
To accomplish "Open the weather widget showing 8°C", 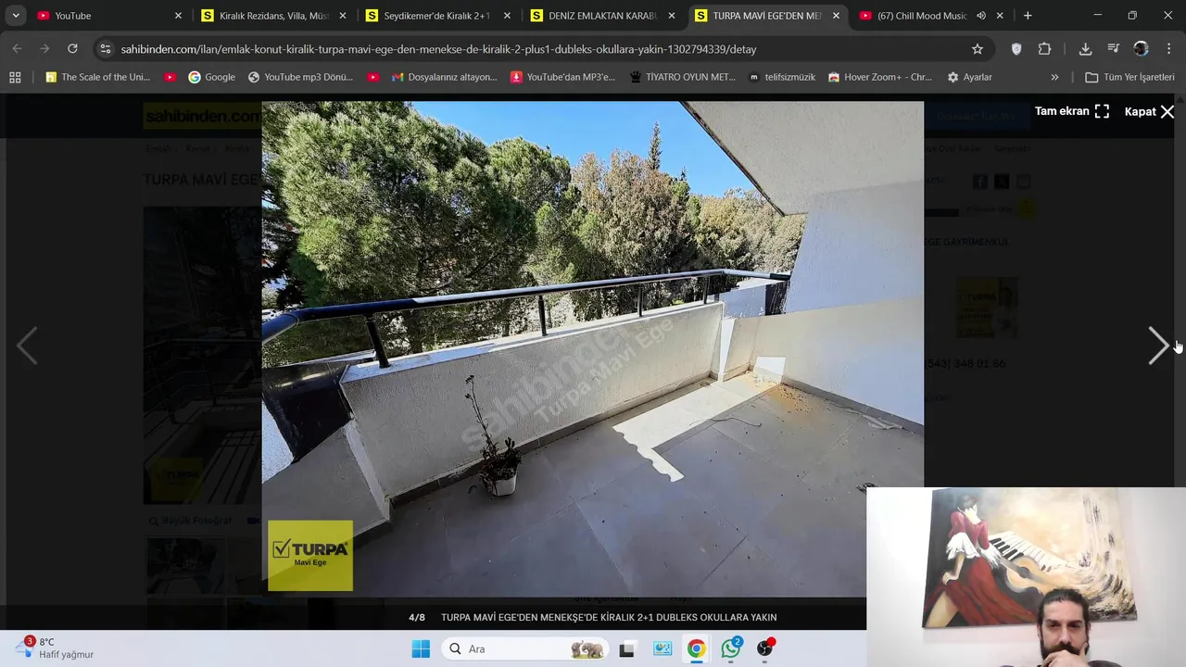I will click(56, 648).
